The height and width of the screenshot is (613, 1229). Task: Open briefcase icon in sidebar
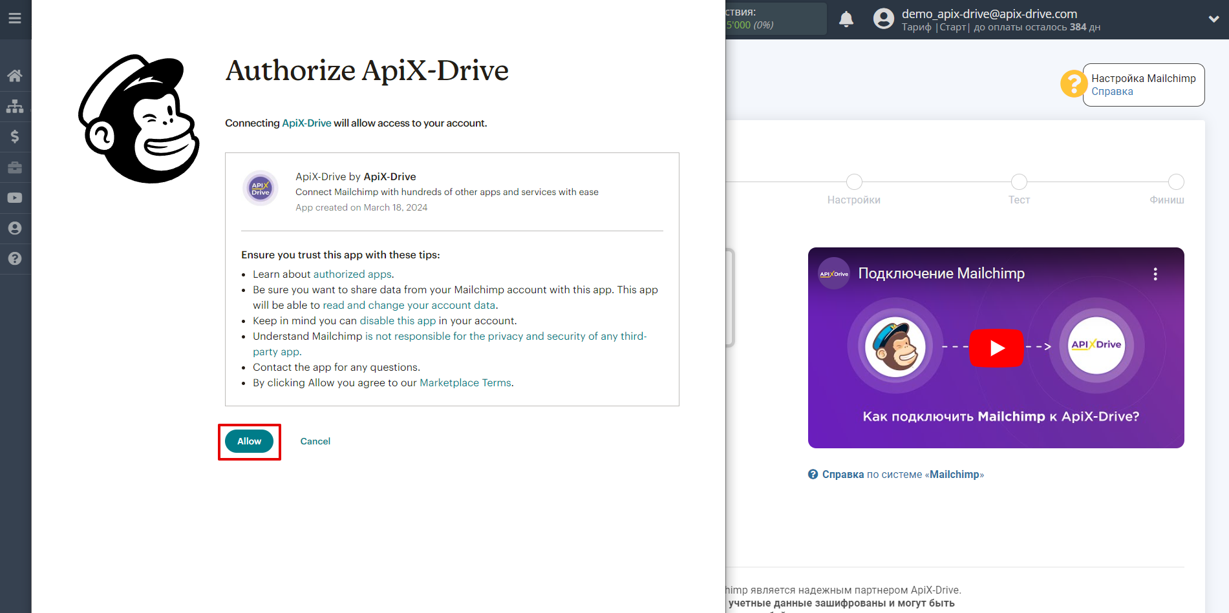15,167
